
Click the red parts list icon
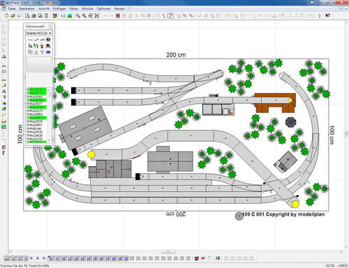(118, 15)
